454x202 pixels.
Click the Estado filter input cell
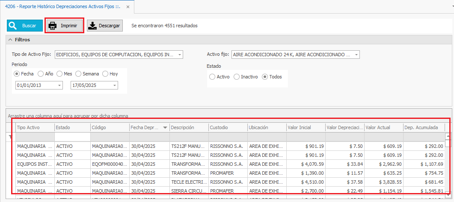pos(72,137)
